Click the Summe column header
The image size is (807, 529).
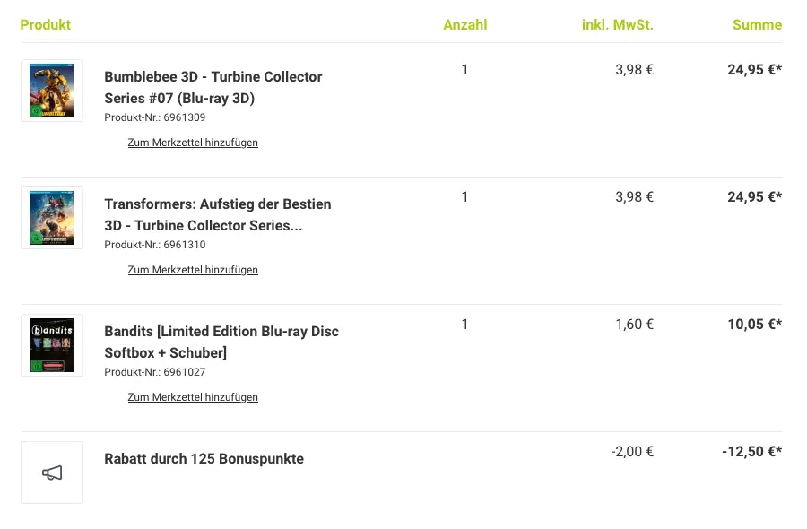coord(757,25)
